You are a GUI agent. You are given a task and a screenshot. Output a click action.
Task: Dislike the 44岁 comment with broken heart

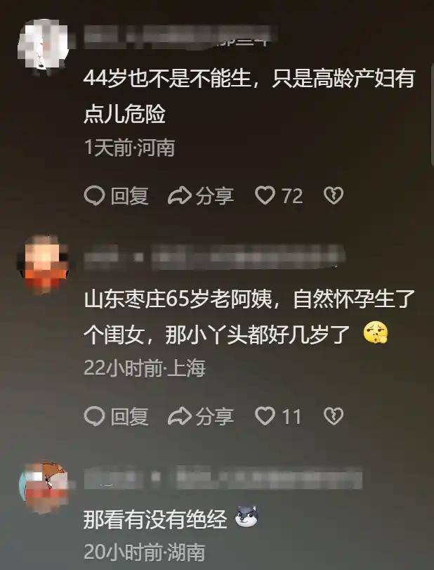[334, 195]
